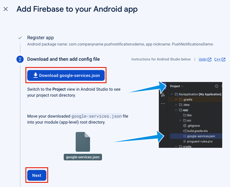Open the Unity instructions link
This screenshot has height=187, width=230.
[203, 59]
